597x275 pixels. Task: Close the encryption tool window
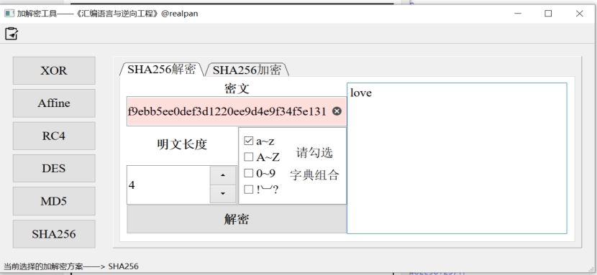pos(580,14)
